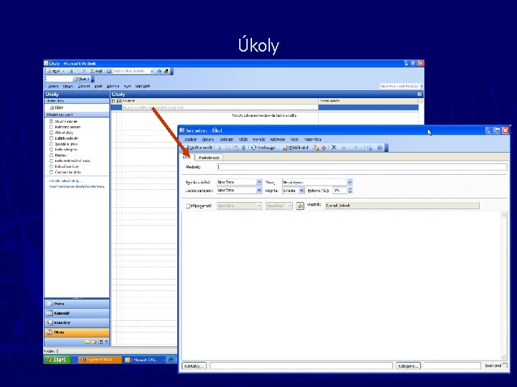Check the Připomenutí reminder checkbox
Image resolution: width=517 pixels, height=387 pixels.
click(x=188, y=206)
